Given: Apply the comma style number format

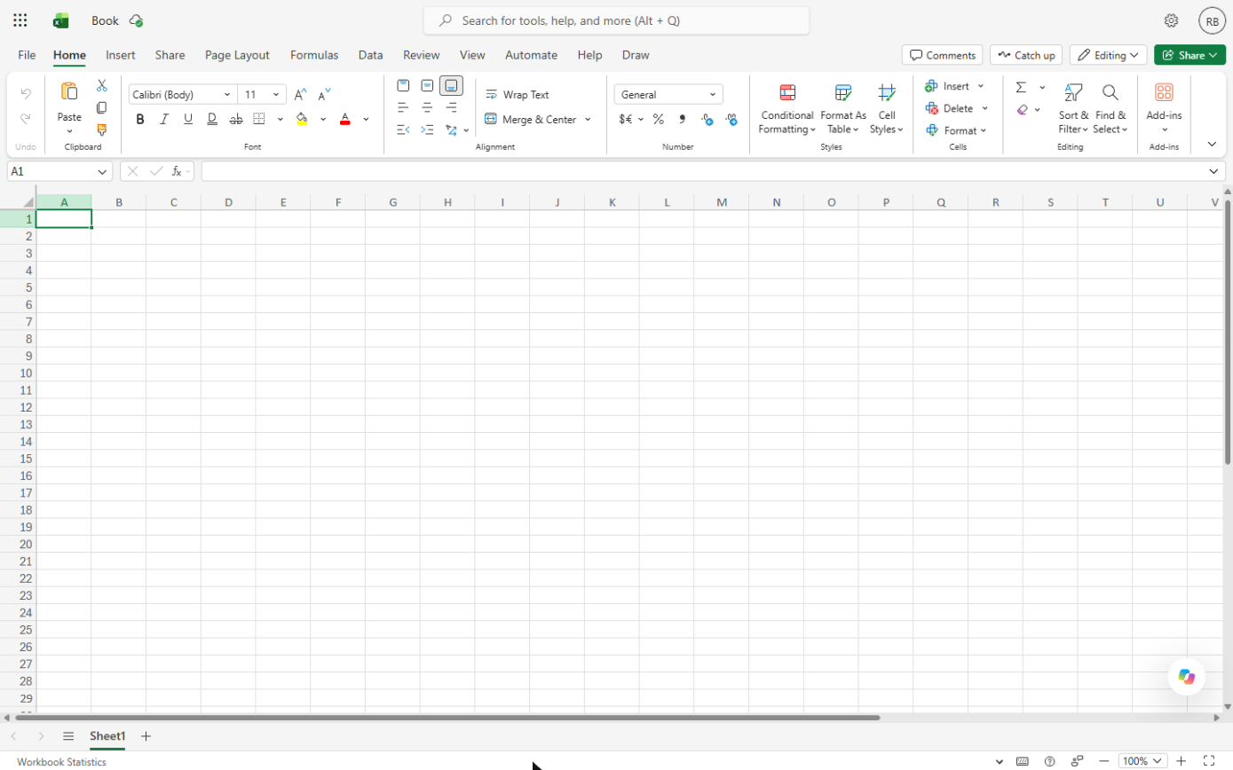Looking at the screenshot, I should [683, 119].
